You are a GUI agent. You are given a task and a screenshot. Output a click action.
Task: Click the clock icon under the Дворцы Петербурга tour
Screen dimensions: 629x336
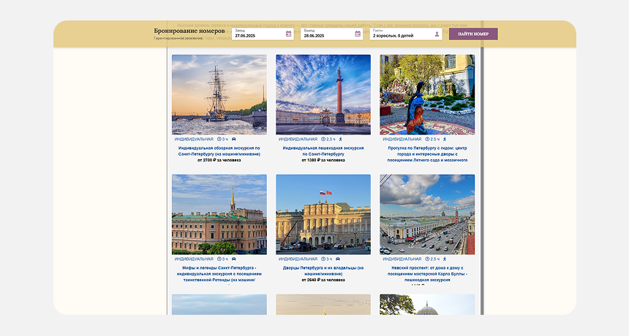[x=323, y=259]
